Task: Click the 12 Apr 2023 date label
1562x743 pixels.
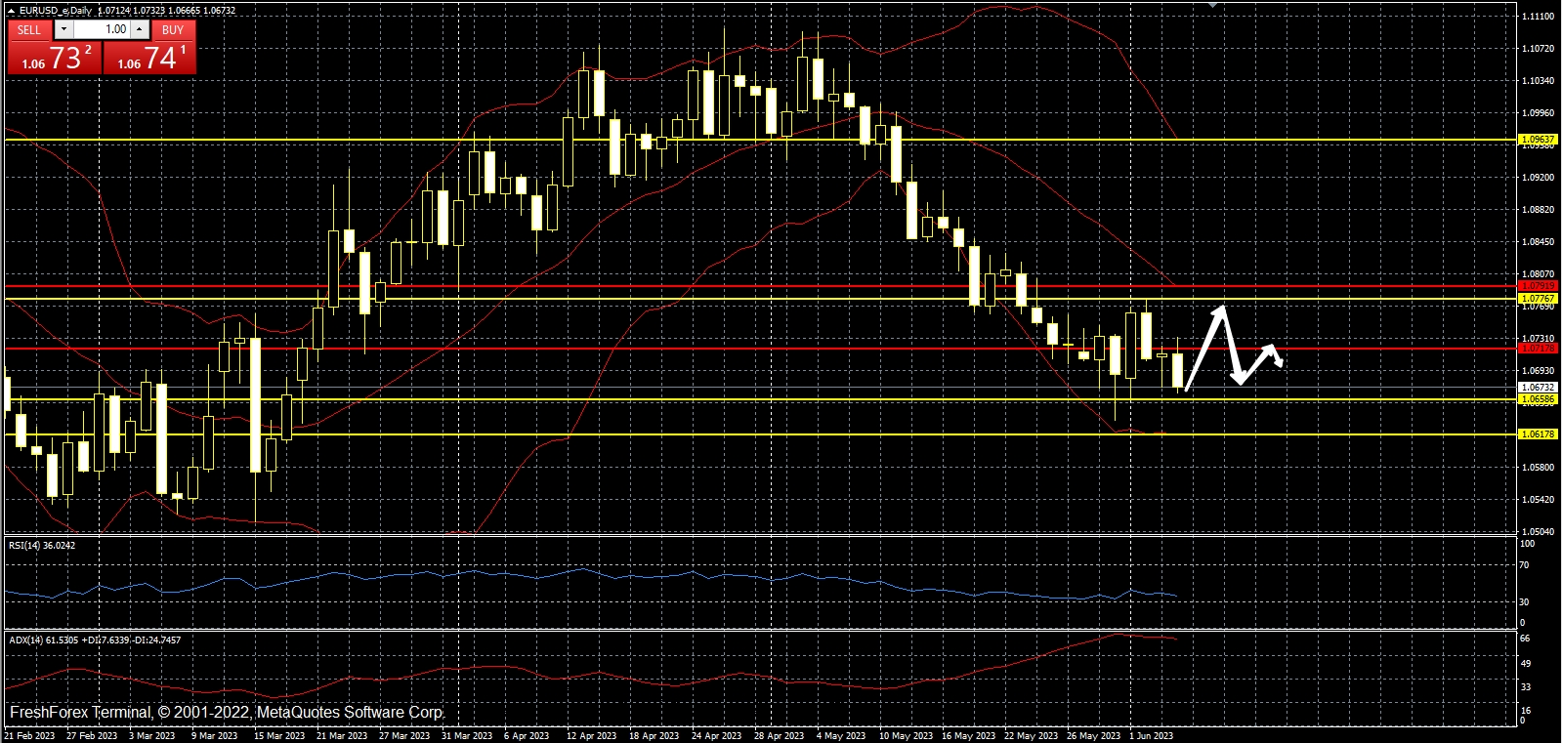Action: [591, 736]
